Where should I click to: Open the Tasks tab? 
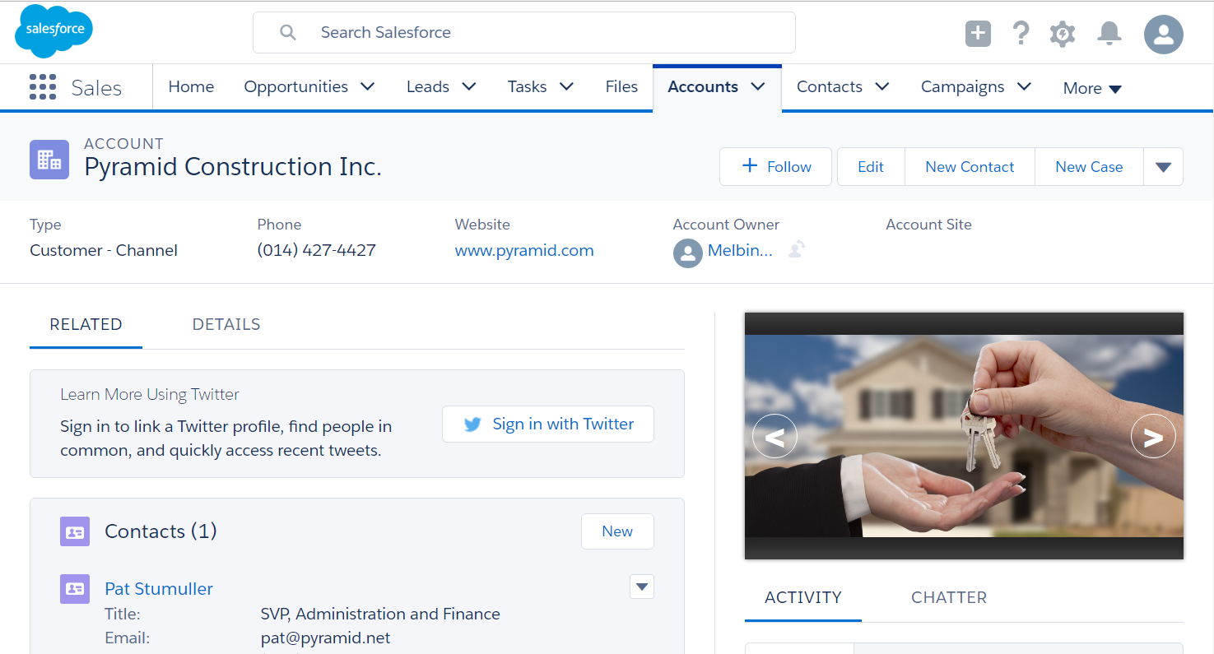click(x=527, y=86)
